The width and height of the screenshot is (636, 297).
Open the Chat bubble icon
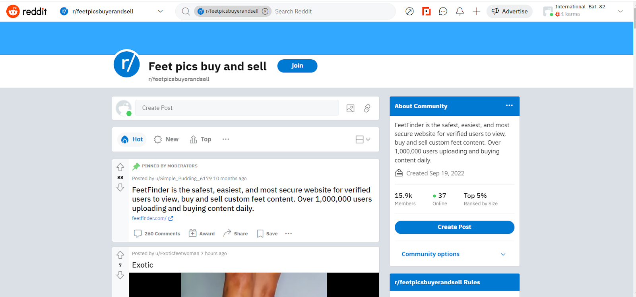tap(443, 12)
